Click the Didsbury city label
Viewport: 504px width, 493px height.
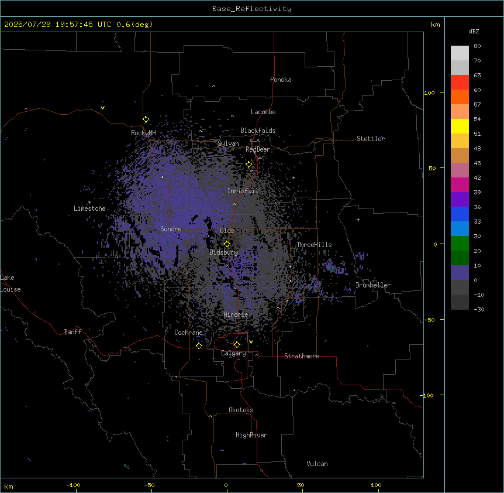(223, 252)
